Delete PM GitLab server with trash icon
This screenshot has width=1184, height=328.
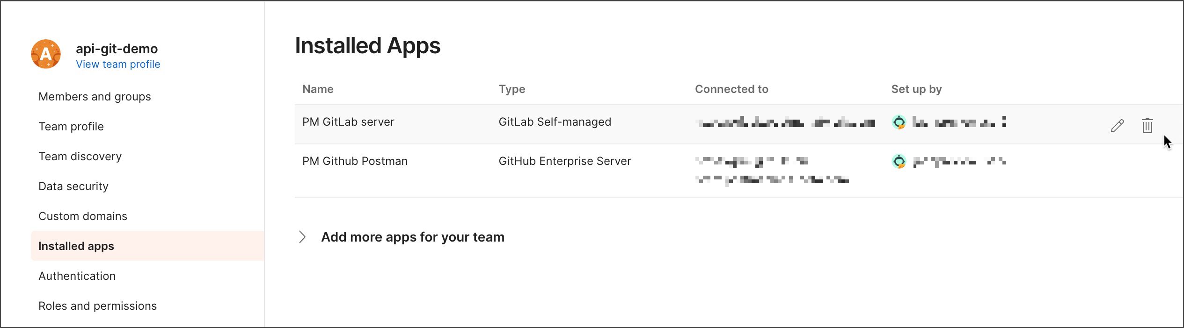[1147, 126]
